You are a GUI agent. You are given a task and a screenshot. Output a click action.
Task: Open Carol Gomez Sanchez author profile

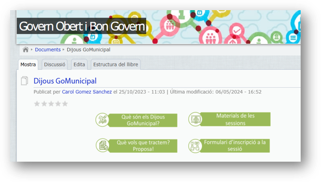(x=87, y=91)
